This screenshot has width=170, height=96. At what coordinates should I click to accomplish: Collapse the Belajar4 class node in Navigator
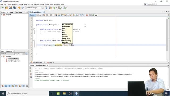pos(2,56)
